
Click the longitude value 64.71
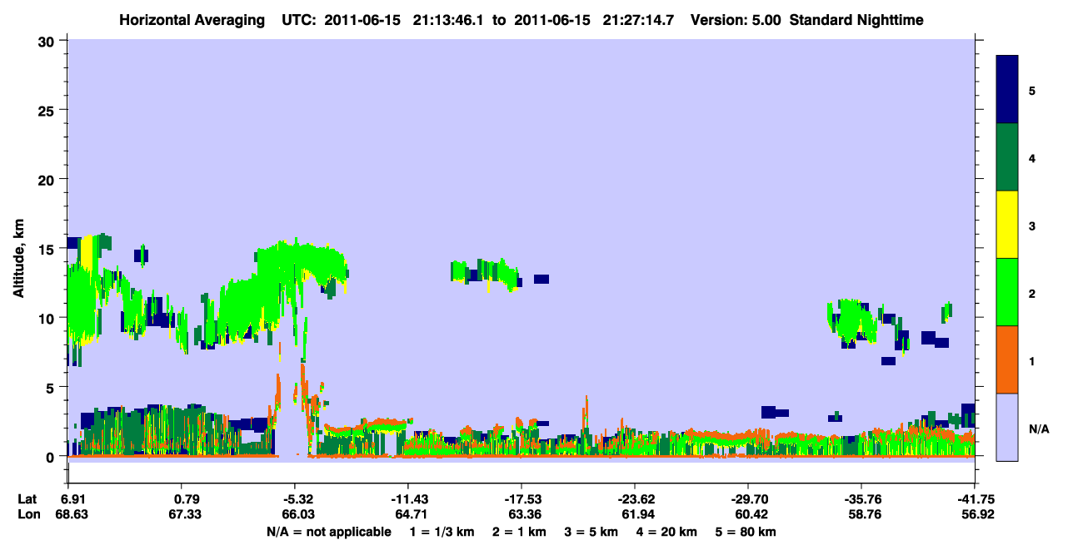tap(410, 514)
